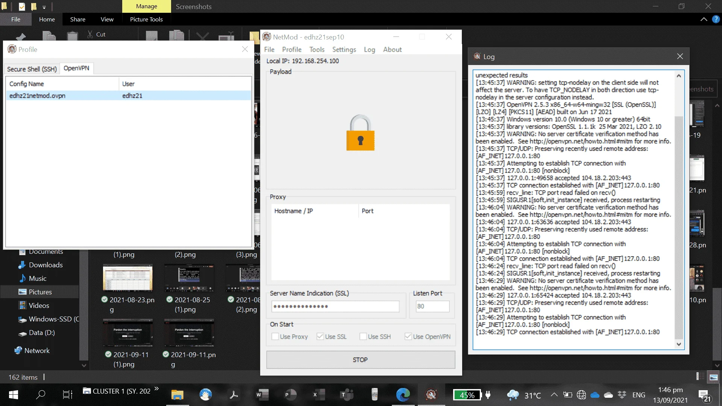The width and height of the screenshot is (722, 406).
Task: Click the Log window title icon
Action: (x=477, y=56)
